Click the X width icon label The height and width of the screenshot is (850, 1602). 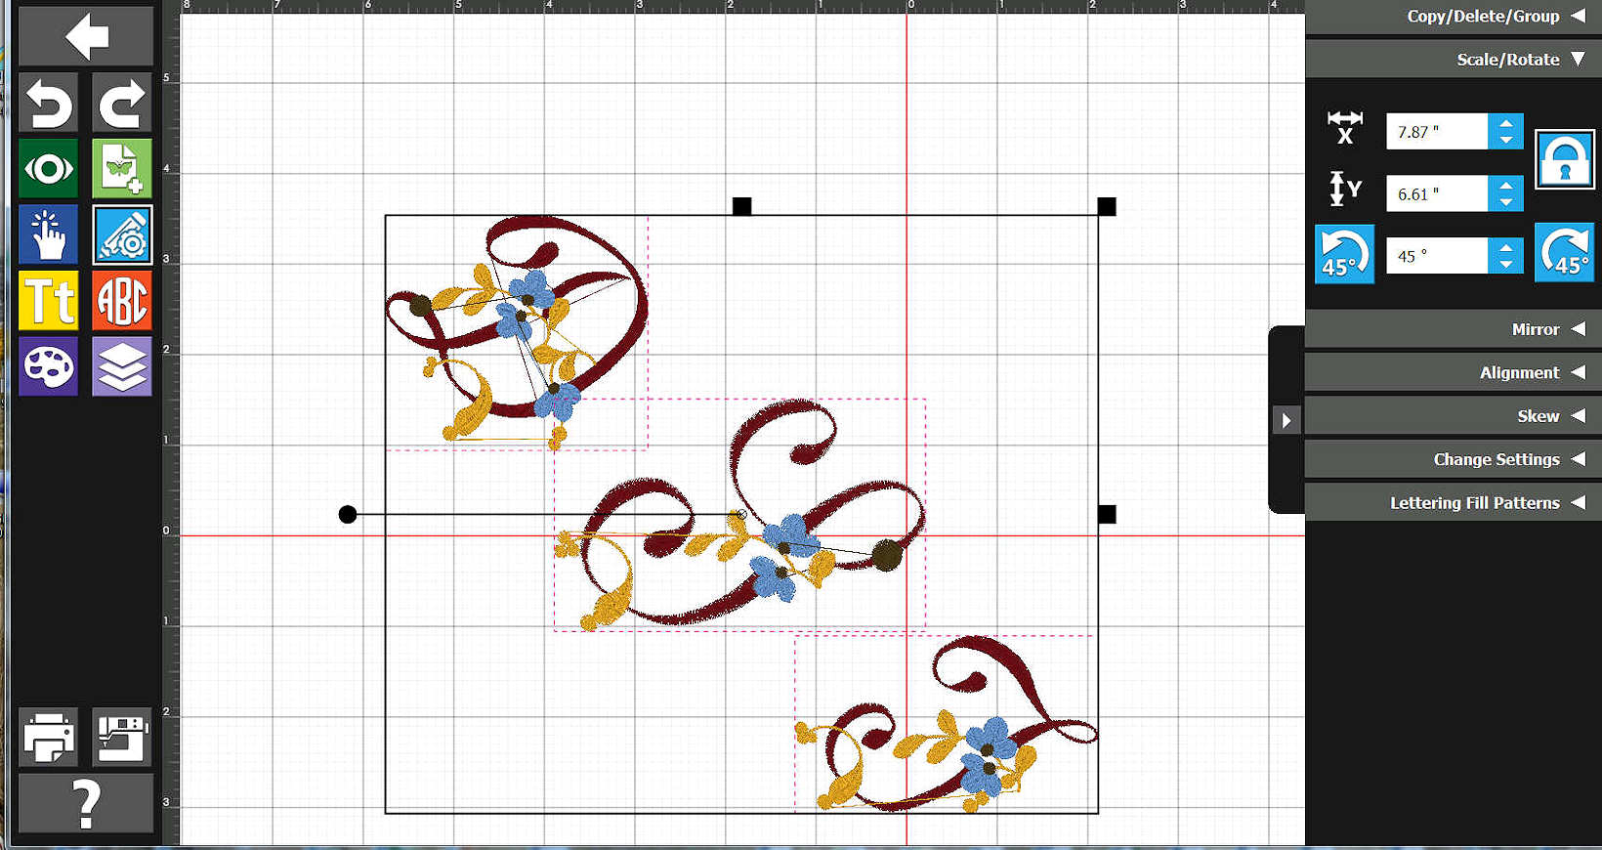[1345, 129]
